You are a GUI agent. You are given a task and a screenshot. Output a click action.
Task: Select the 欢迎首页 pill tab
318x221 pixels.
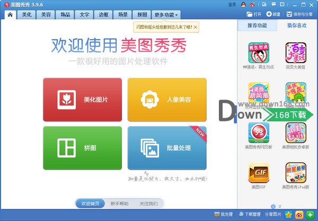click(91, 204)
